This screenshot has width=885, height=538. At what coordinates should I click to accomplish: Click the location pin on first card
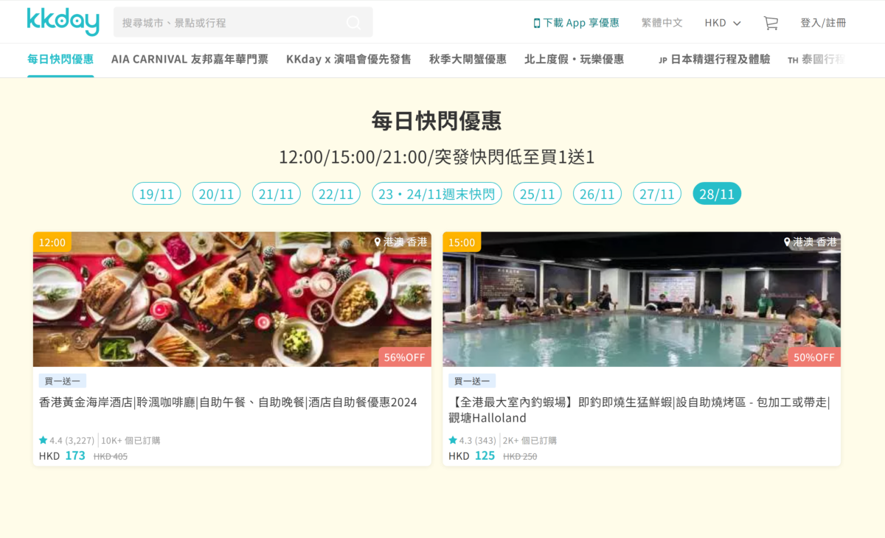(x=378, y=242)
